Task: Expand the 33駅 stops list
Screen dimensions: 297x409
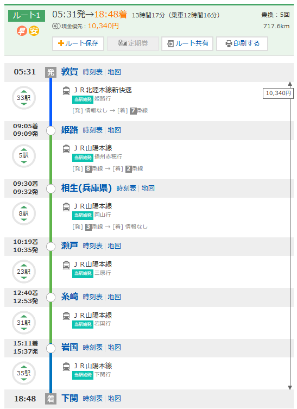Action: tap(24, 98)
